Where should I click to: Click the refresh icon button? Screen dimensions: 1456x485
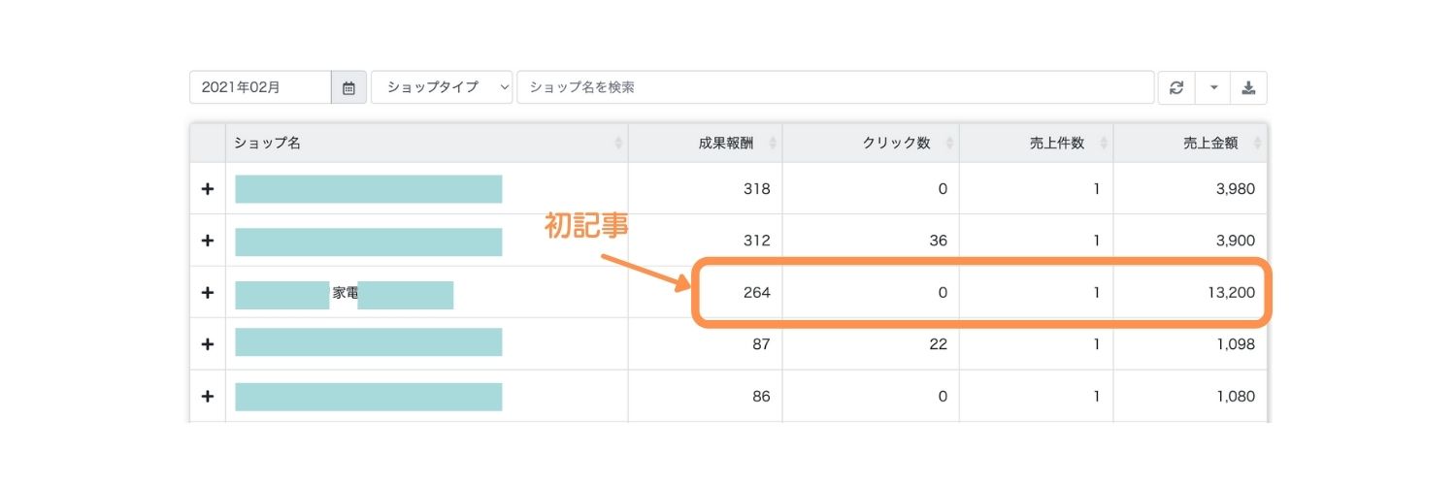pyautogui.click(x=1176, y=87)
